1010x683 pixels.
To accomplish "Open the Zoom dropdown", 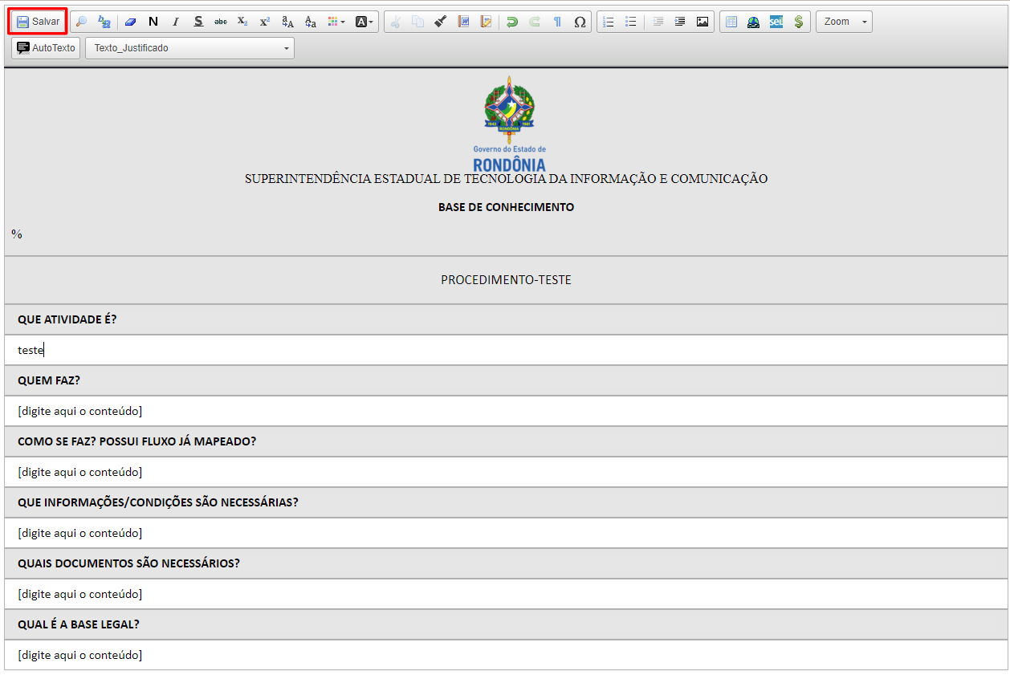I will click(x=843, y=22).
